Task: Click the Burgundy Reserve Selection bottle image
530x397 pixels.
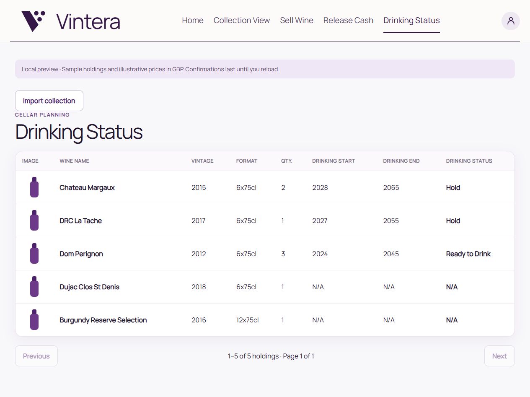Action: pos(34,320)
